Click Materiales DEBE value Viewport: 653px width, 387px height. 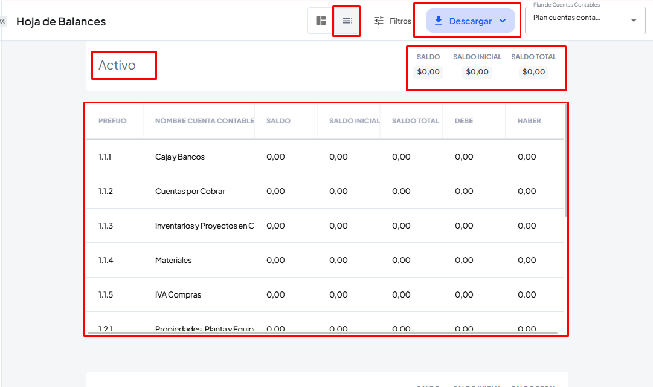[464, 260]
